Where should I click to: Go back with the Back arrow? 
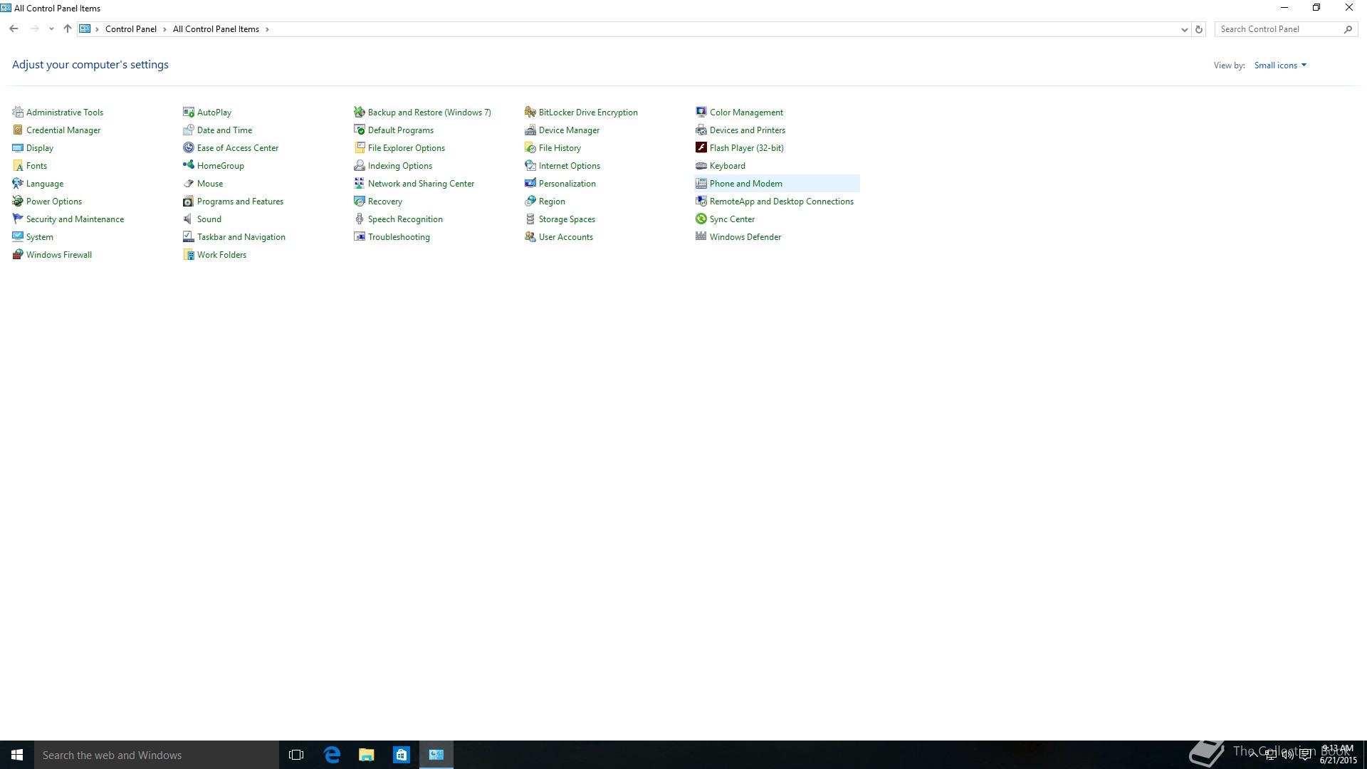click(14, 29)
